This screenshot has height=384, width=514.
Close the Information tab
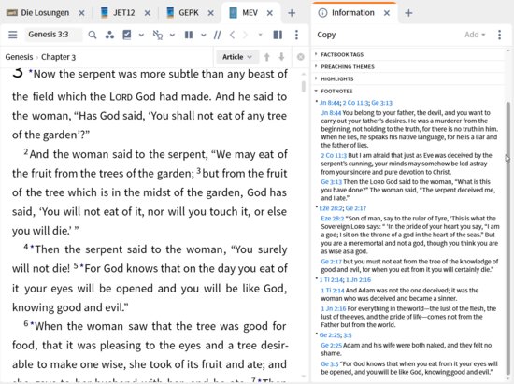[387, 13]
